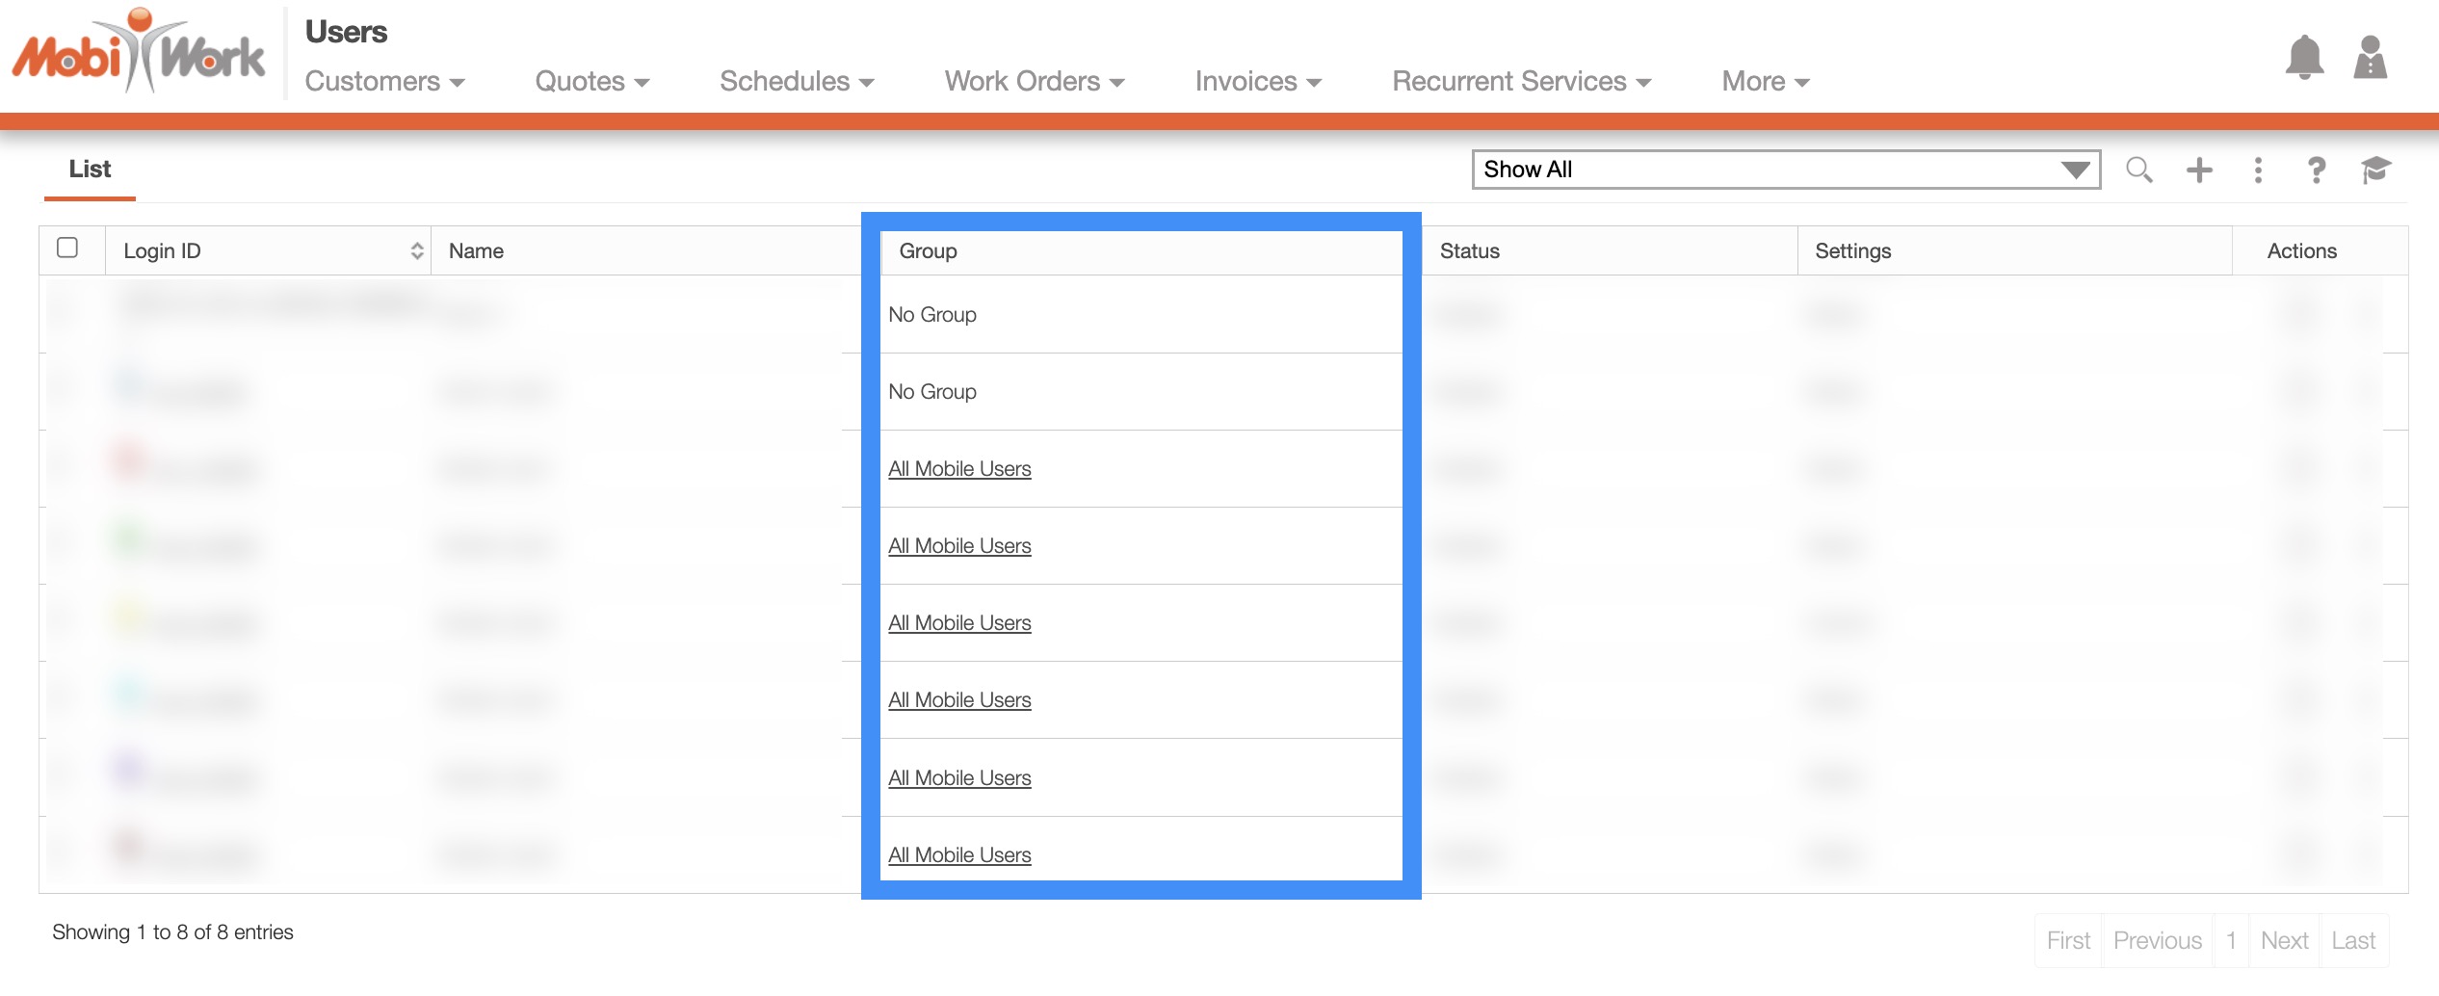Click the Last pagination button
This screenshot has height=996, width=2439.
coord(2352,940)
